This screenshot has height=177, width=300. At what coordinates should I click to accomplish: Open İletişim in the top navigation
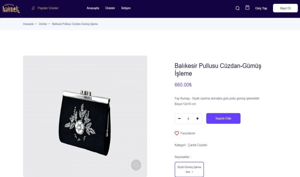click(126, 8)
